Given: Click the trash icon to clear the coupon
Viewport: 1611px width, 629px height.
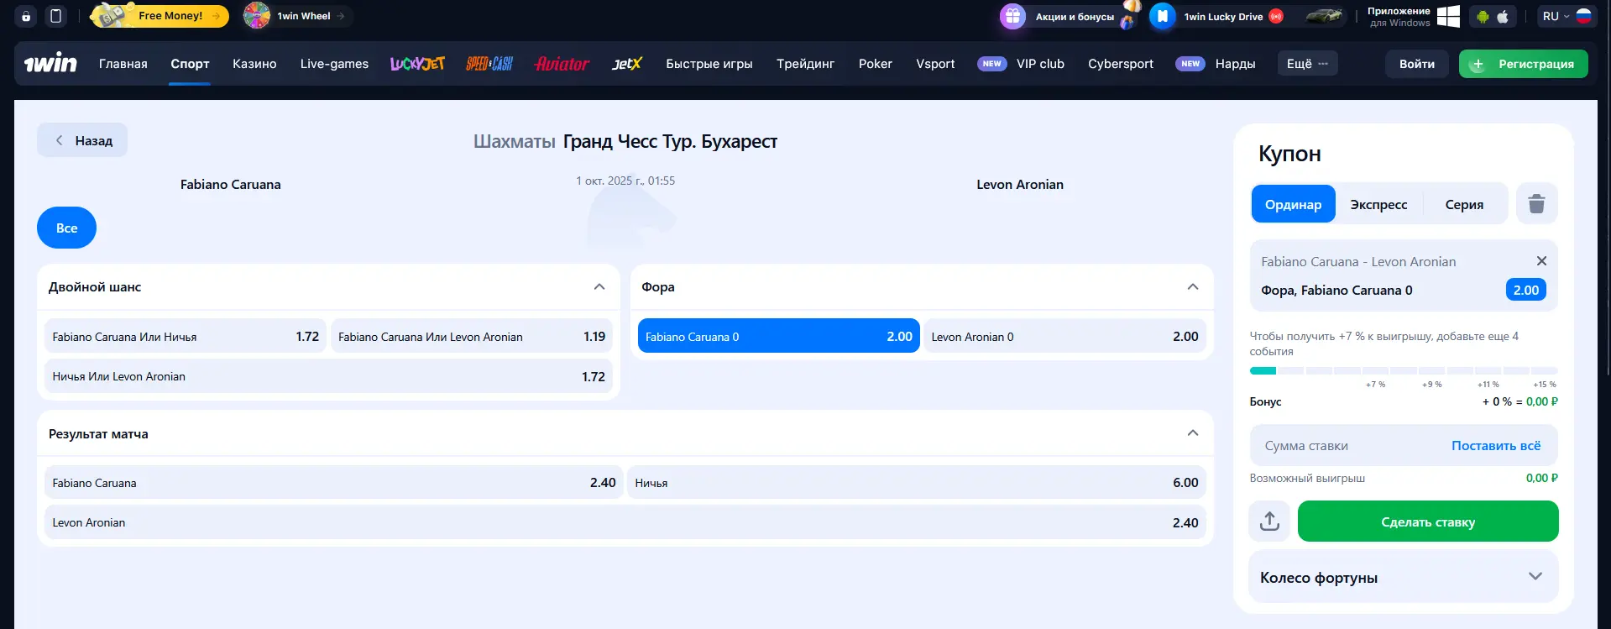Looking at the screenshot, I should (1536, 204).
